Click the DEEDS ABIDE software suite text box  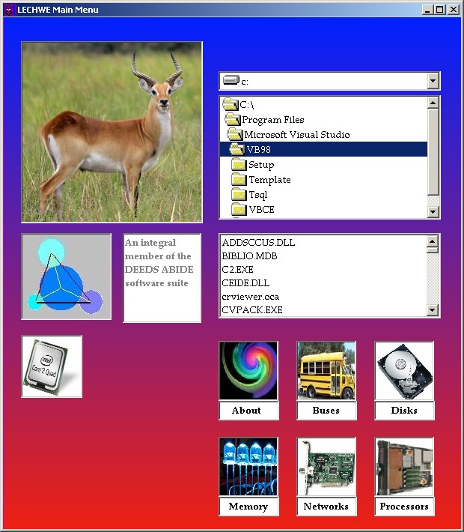tap(162, 277)
